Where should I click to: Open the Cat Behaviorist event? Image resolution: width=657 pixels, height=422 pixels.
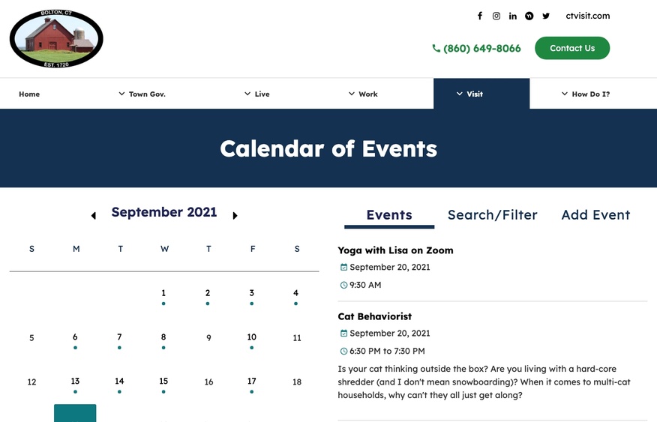pos(374,316)
